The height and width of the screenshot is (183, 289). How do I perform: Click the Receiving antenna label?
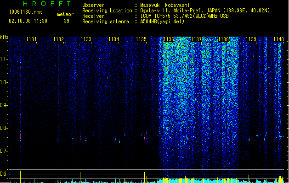(x=106, y=22)
